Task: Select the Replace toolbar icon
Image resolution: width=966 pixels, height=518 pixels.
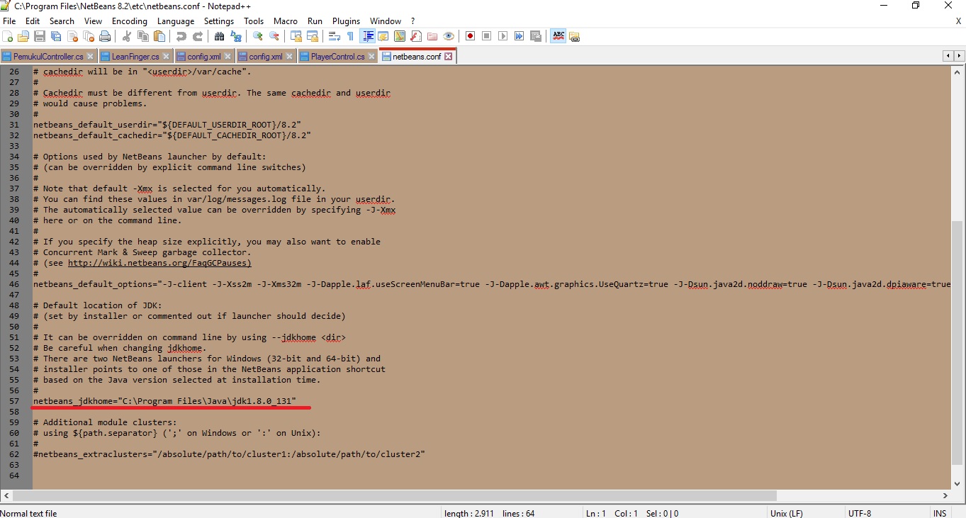Action: tap(235, 35)
